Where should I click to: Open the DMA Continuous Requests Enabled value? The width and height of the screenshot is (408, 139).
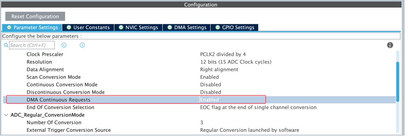[209, 100]
